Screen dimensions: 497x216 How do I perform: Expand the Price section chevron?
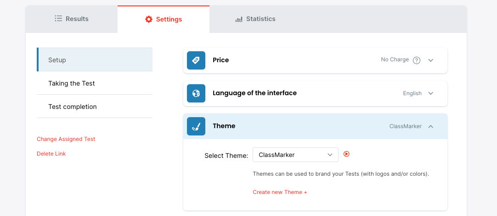pos(431,60)
